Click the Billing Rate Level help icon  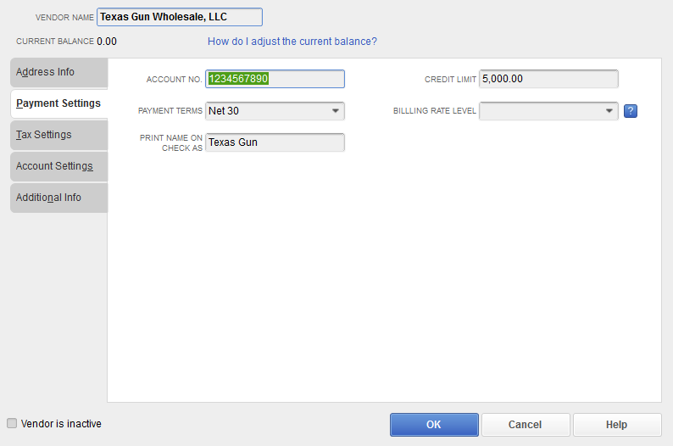click(x=630, y=111)
